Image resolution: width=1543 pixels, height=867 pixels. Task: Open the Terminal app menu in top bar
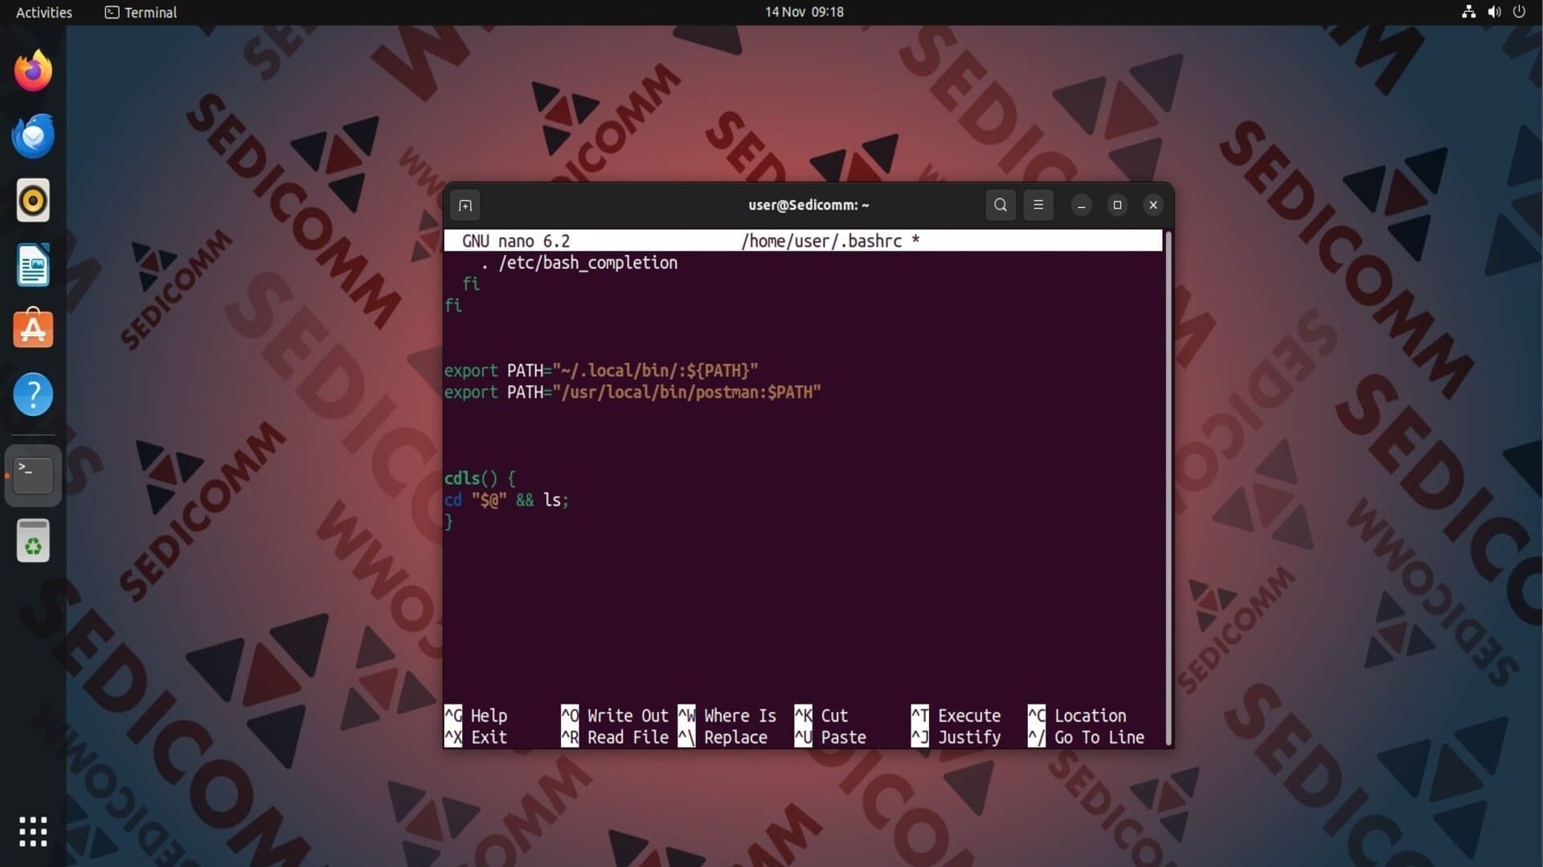tap(141, 12)
